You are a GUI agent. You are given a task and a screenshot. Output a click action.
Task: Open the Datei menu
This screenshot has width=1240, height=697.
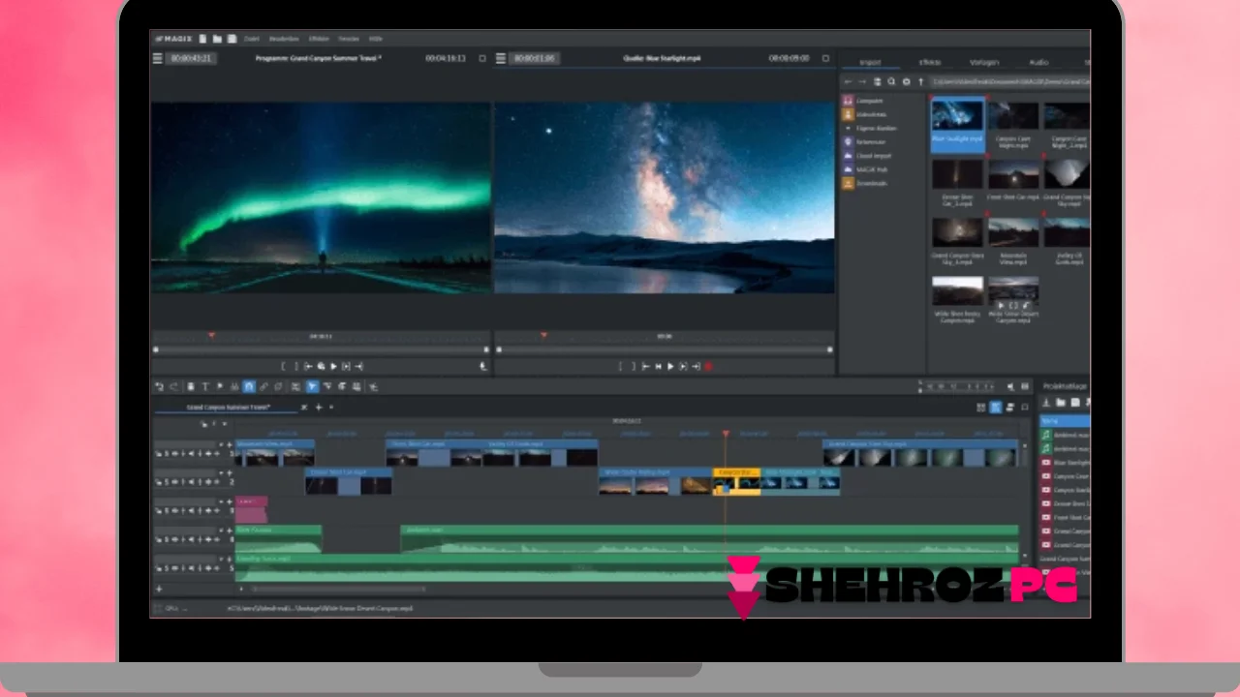(253, 39)
